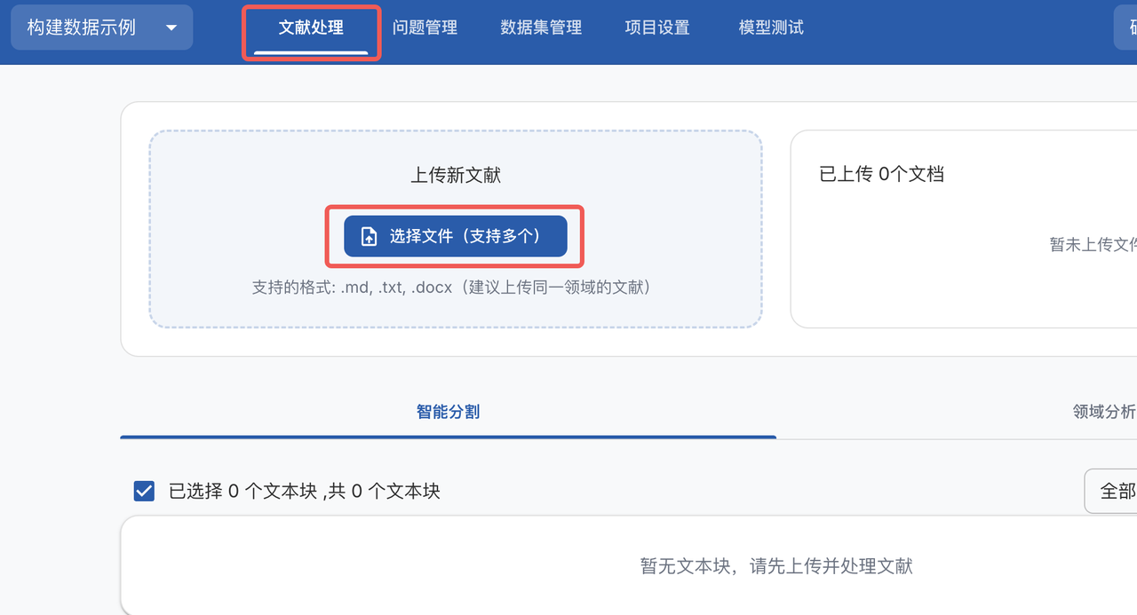Viewport: 1137px width, 615px height.
Task: Click the 已上传 0个文档 panel title
Action: click(x=881, y=174)
